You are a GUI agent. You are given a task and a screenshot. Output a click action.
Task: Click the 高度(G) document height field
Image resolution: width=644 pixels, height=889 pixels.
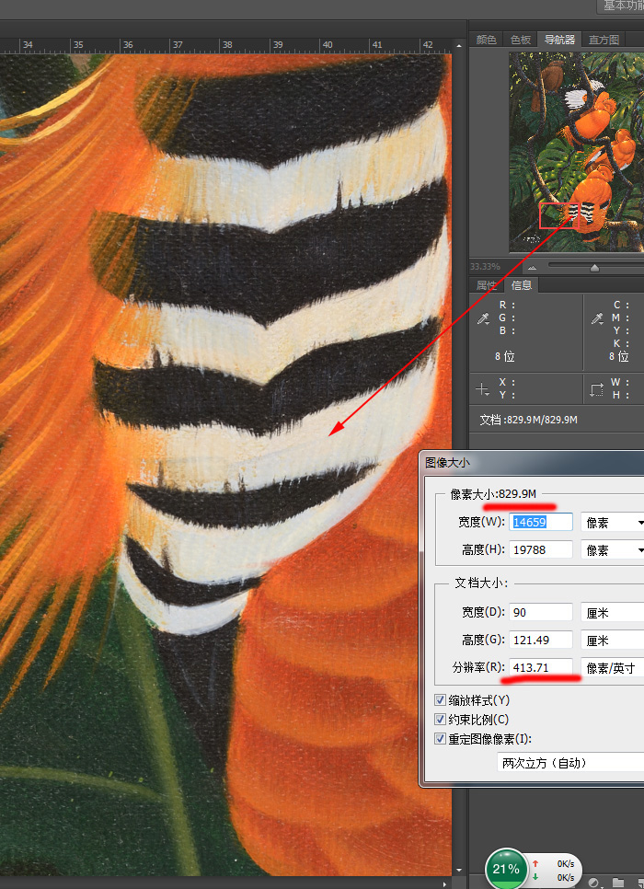pos(541,641)
